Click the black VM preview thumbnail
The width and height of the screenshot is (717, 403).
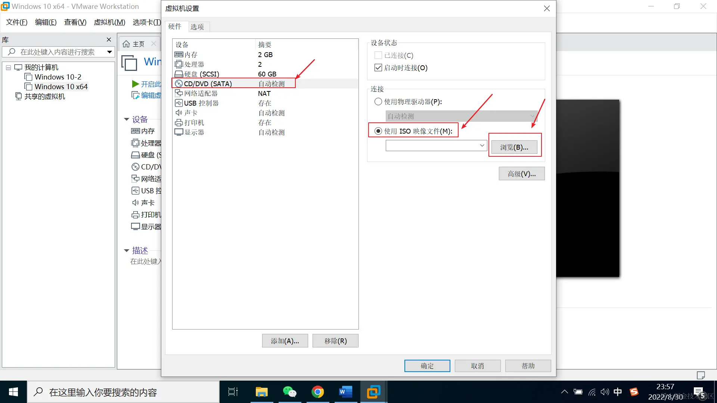[x=588, y=188]
